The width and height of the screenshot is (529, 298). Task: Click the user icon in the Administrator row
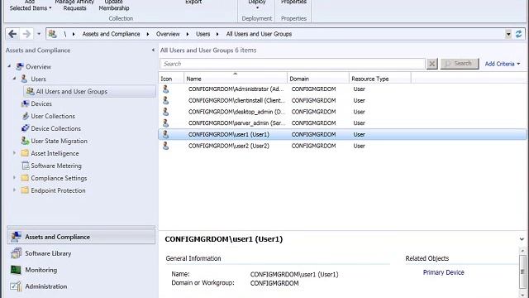(x=165, y=89)
